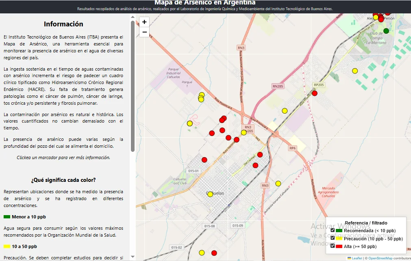Image resolution: width=411 pixels, height=261 pixels.
Task: Zoom out the map with minus button
Action: click(144, 32)
